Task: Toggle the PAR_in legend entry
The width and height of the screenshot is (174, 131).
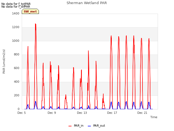Action: coord(76,126)
